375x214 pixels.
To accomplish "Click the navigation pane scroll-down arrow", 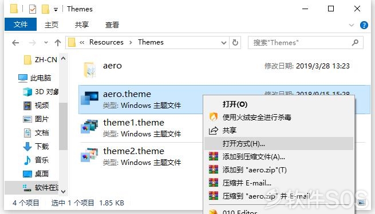I will (63, 191).
